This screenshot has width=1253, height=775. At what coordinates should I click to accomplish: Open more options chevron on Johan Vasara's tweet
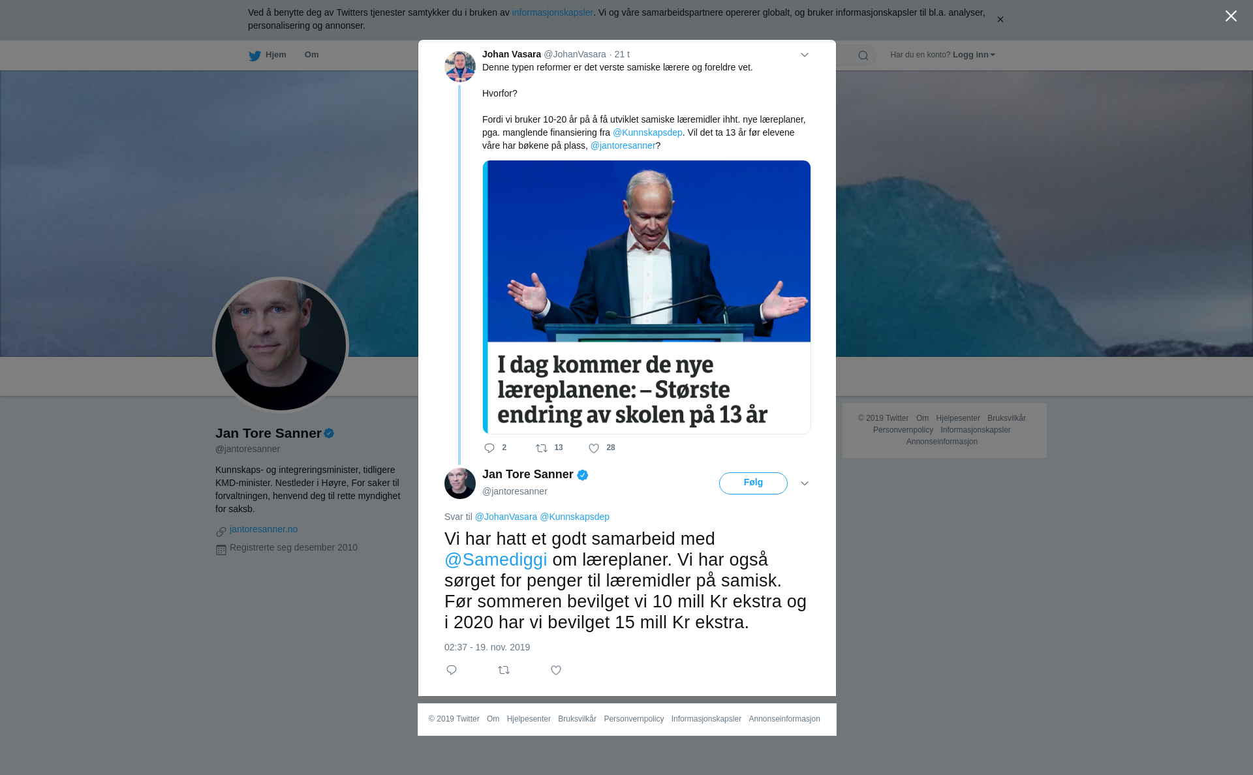coord(805,55)
